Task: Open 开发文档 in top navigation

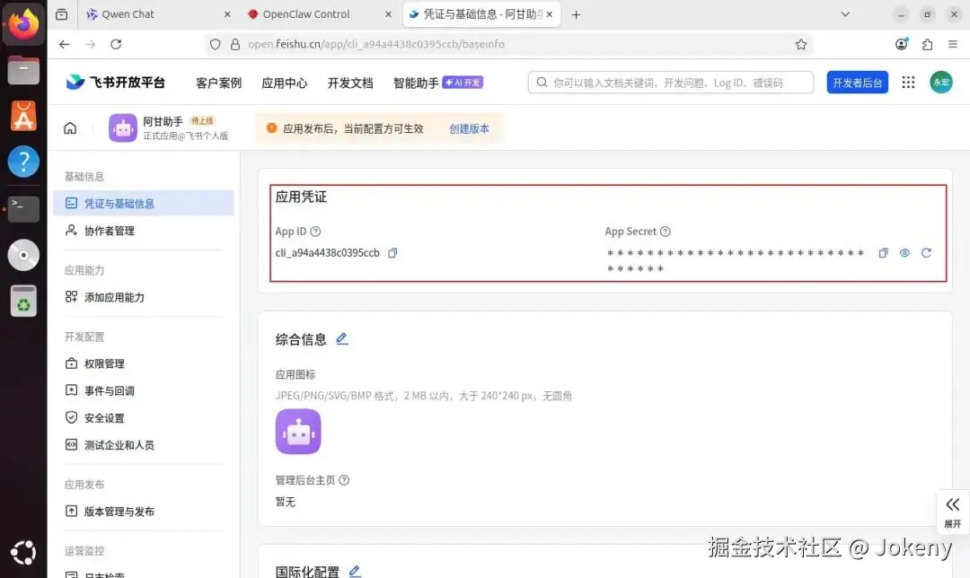Action: click(x=350, y=83)
